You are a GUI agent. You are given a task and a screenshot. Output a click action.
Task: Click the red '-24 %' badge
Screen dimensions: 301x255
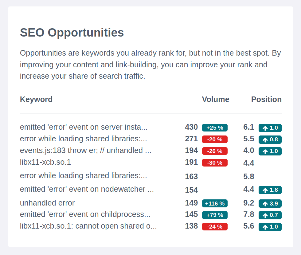tap(215, 226)
